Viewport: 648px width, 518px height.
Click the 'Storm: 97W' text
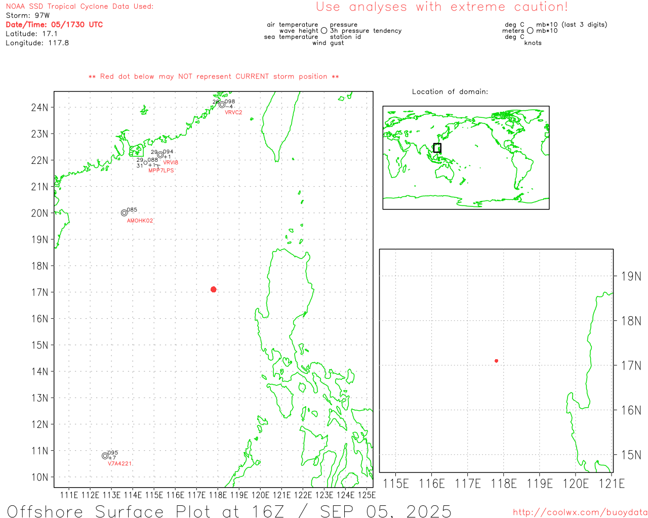[28, 16]
